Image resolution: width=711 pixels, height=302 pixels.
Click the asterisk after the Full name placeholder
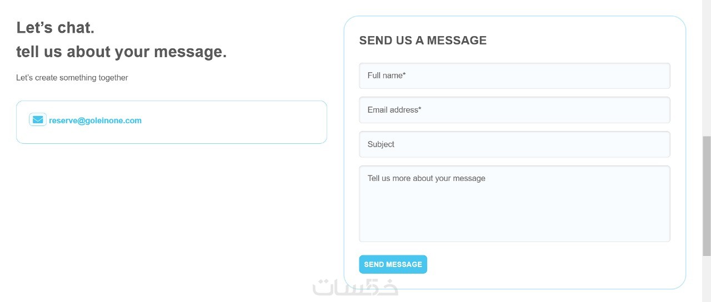click(x=404, y=75)
